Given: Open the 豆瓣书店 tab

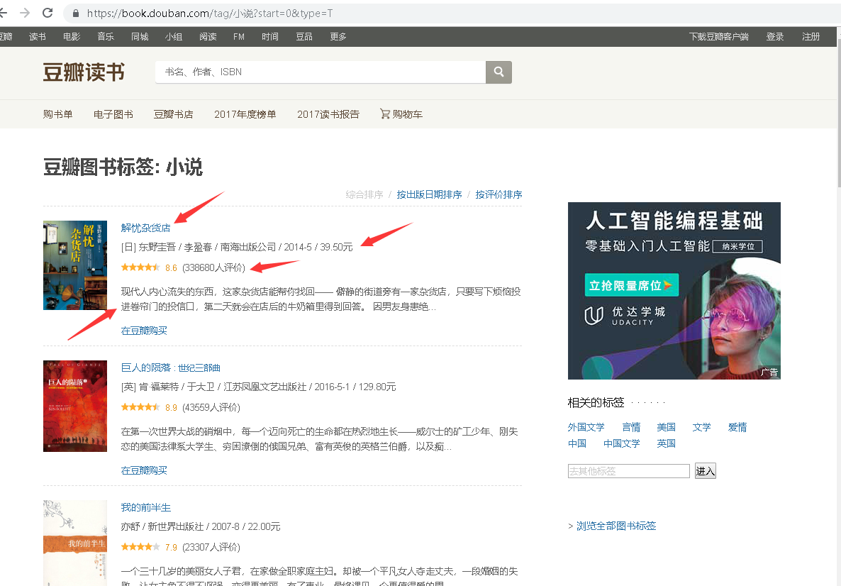Looking at the screenshot, I should pyautogui.click(x=173, y=114).
